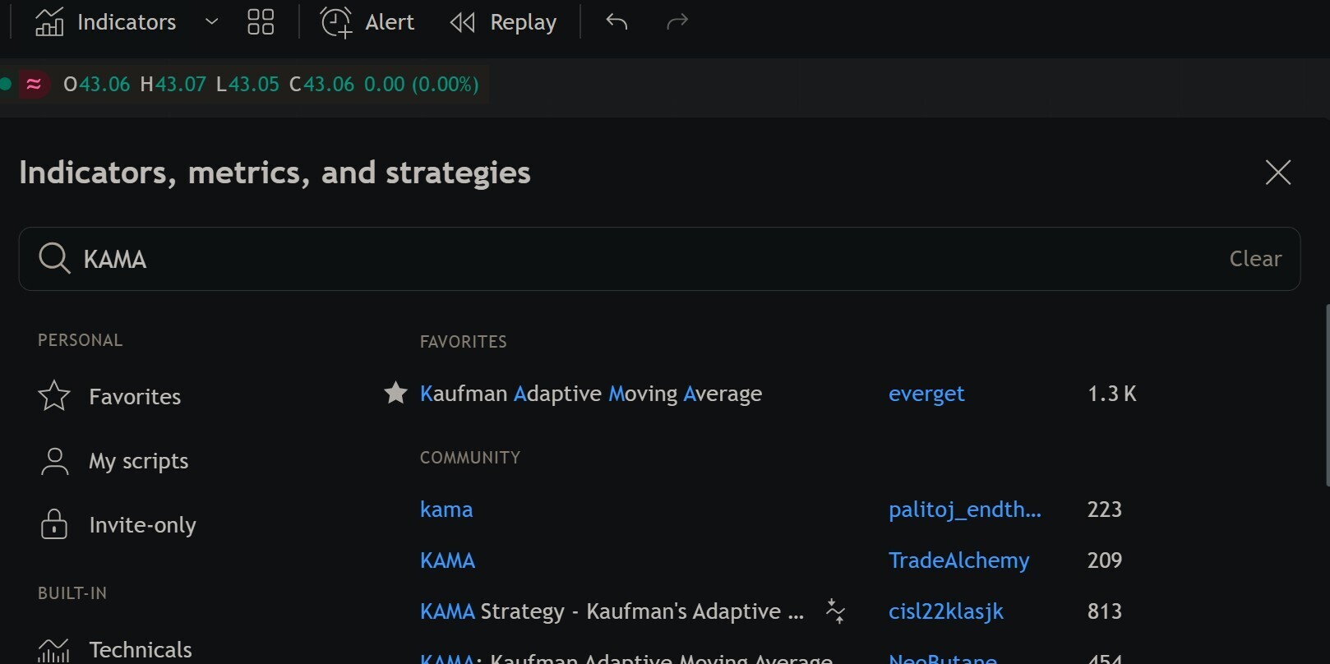Select the Invite-only scripts category
This screenshot has height=664, width=1330.
(x=142, y=525)
